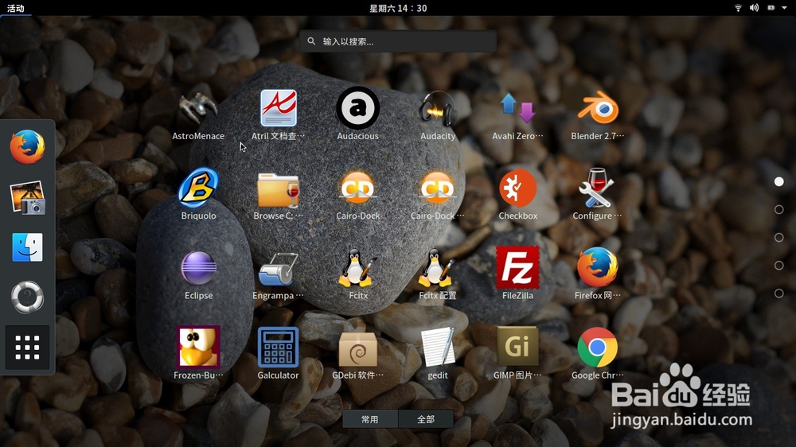The height and width of the screenshot is (447, 796).
Task: Select first page indicator dot
Action: pyautogui.click(x=778, y=181)
